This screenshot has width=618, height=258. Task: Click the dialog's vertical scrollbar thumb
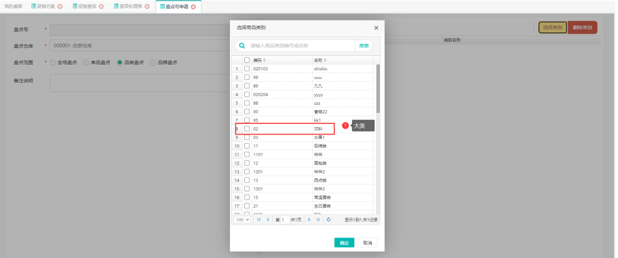pos(378,88)
